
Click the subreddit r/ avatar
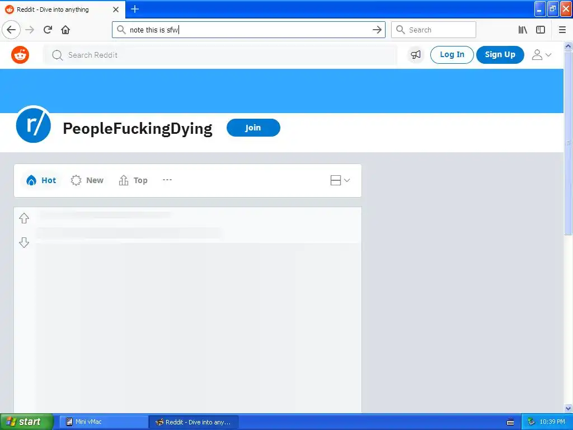[33, 124]
